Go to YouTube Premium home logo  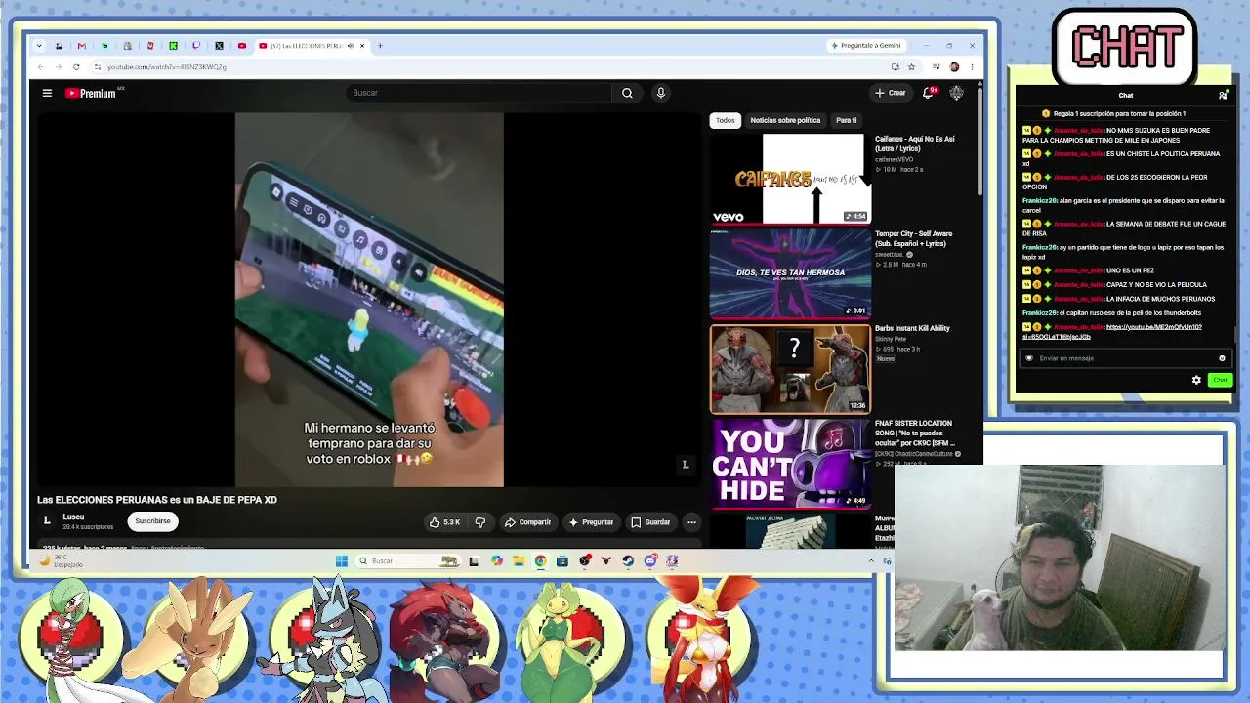(x=91, y=93)
